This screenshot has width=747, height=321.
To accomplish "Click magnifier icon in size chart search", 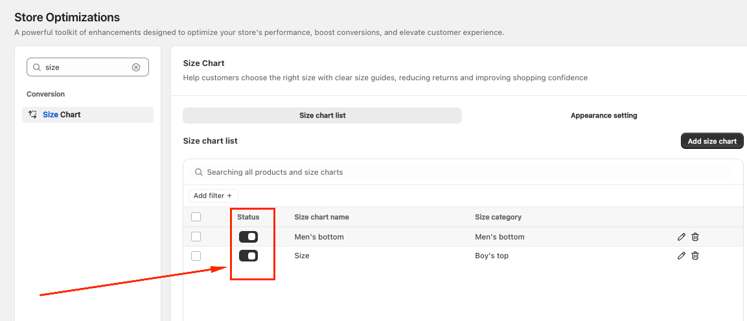I will [x=198, y=172].
